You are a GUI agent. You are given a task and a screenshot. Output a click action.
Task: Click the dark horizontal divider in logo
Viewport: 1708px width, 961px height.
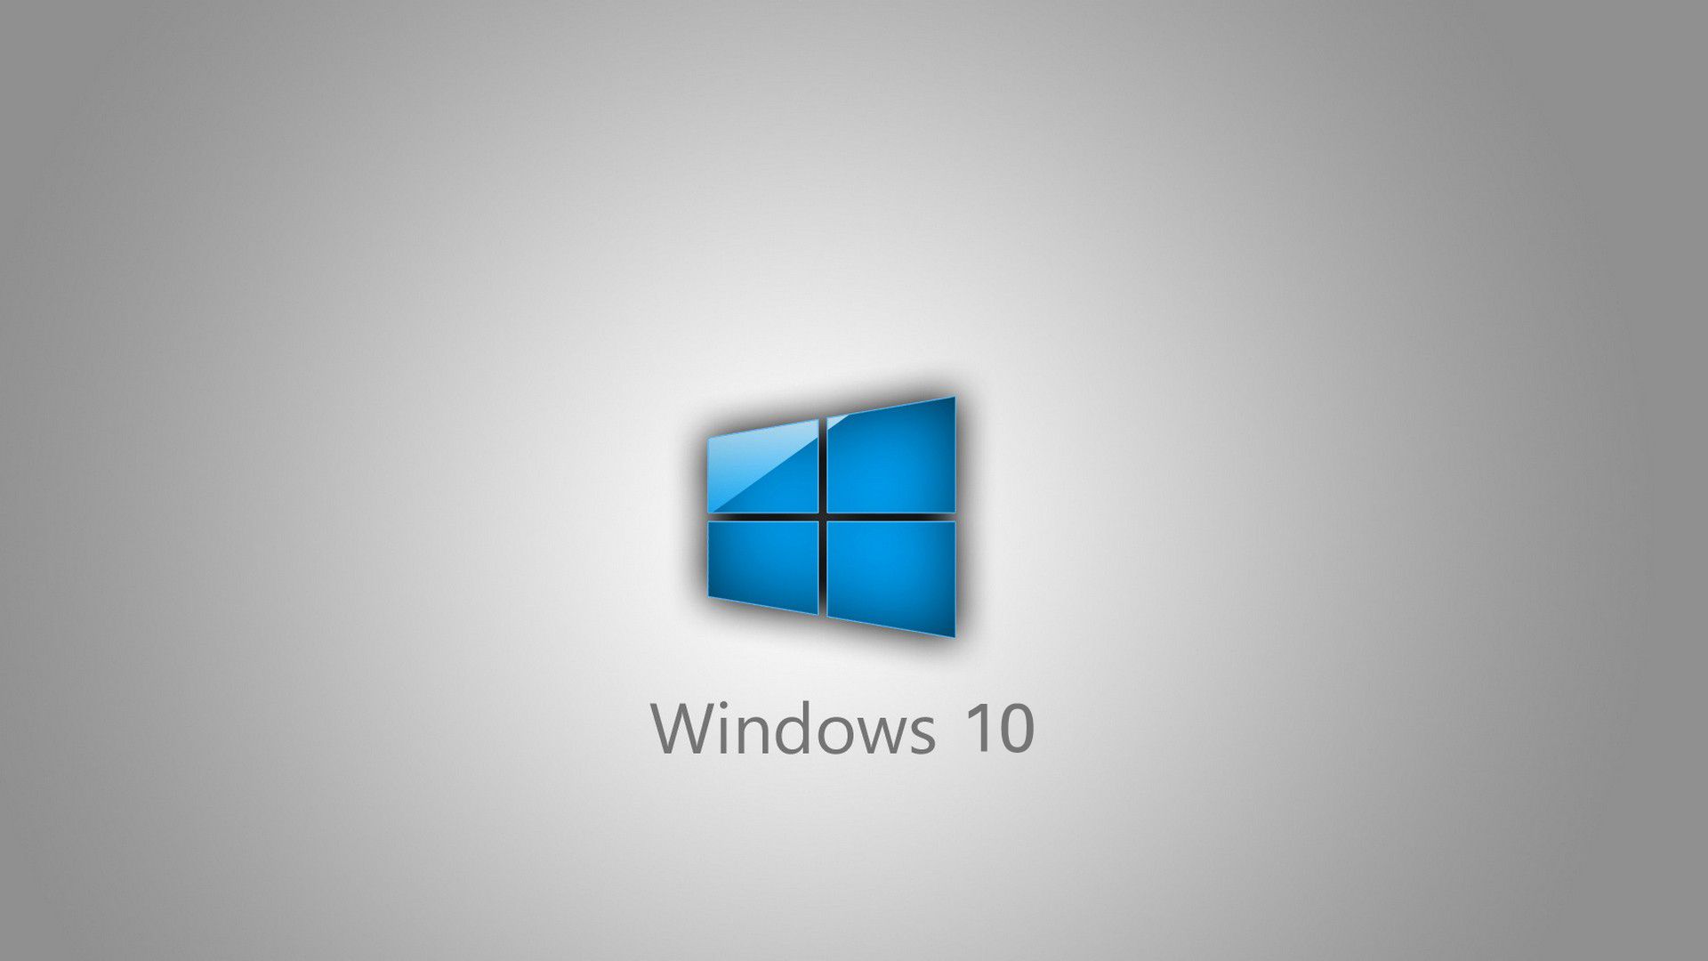[x=890, y=516]
